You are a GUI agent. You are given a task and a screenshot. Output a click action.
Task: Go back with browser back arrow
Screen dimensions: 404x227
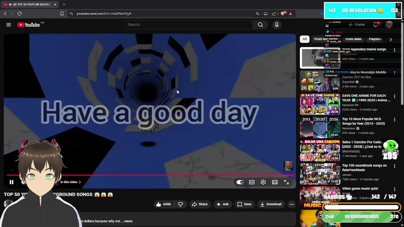click(x=5, y=14)
